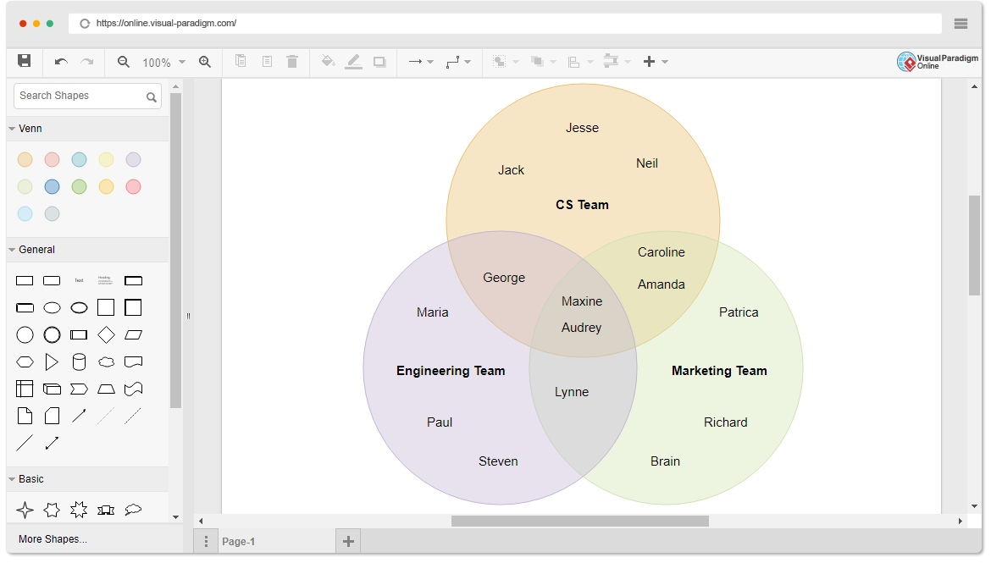The image size is (991, 563).
Task: Select the Caroline name label
Action: click(661, 252)
